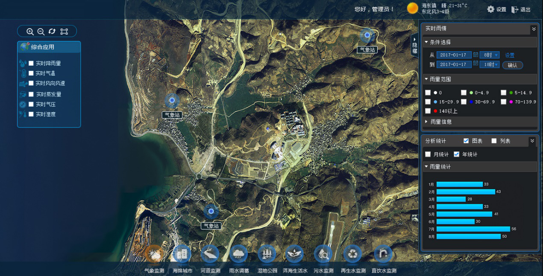Click the zoom in magnifier icon
The width and height of the screenshot is (543, 276).
pos(30,31)
